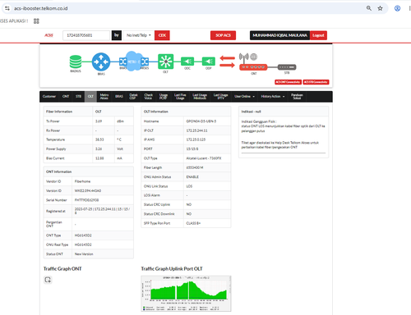411x315 pixels.
Task: Open browser site information icon
Action: click(7, 8)
